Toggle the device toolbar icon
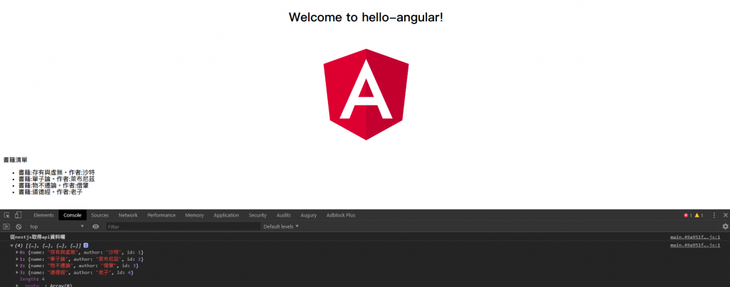 click(18, 215)
